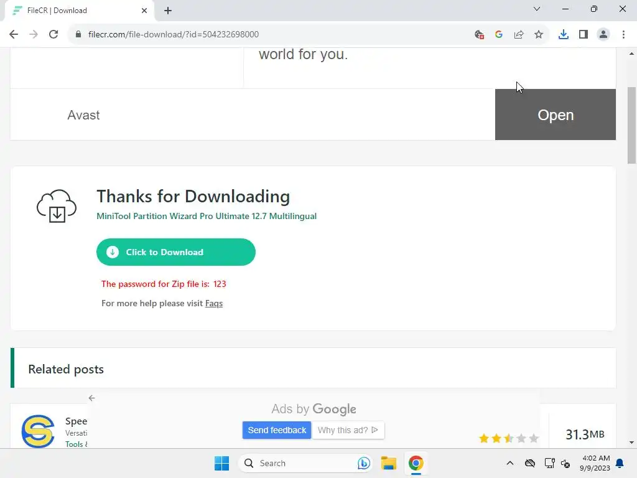This screenshot has width=637, height=478.
Task: Click the 31.3MB file size text
Action: [585, 434]
